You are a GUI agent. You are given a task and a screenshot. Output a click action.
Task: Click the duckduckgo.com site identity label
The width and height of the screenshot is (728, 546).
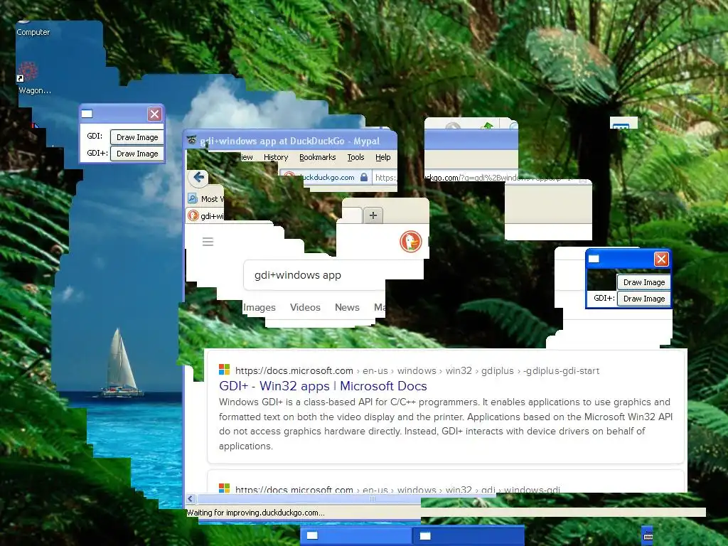pyautogui.click(x=327, y=177)
